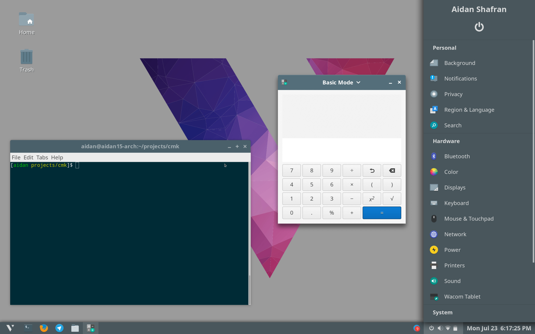Click the Wi-Fi icon in the system tray
Image resolution: width=535 pixels, height=334 pixels.
coord(449,328)
